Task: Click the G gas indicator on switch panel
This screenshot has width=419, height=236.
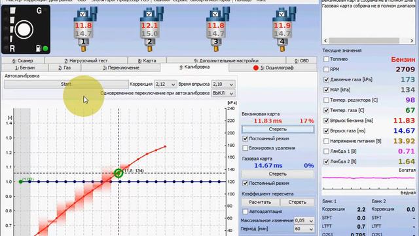Action: [39, 10]
